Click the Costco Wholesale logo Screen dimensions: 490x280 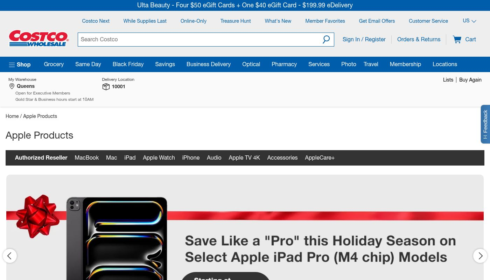pyautogui.click(x=38, y=38)
